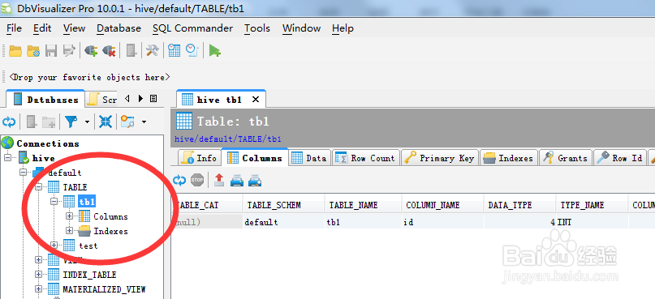The width and height of the screenshot is (655, 299).
Task: Collapse the tb1 table node
Action: click(54, 202)
